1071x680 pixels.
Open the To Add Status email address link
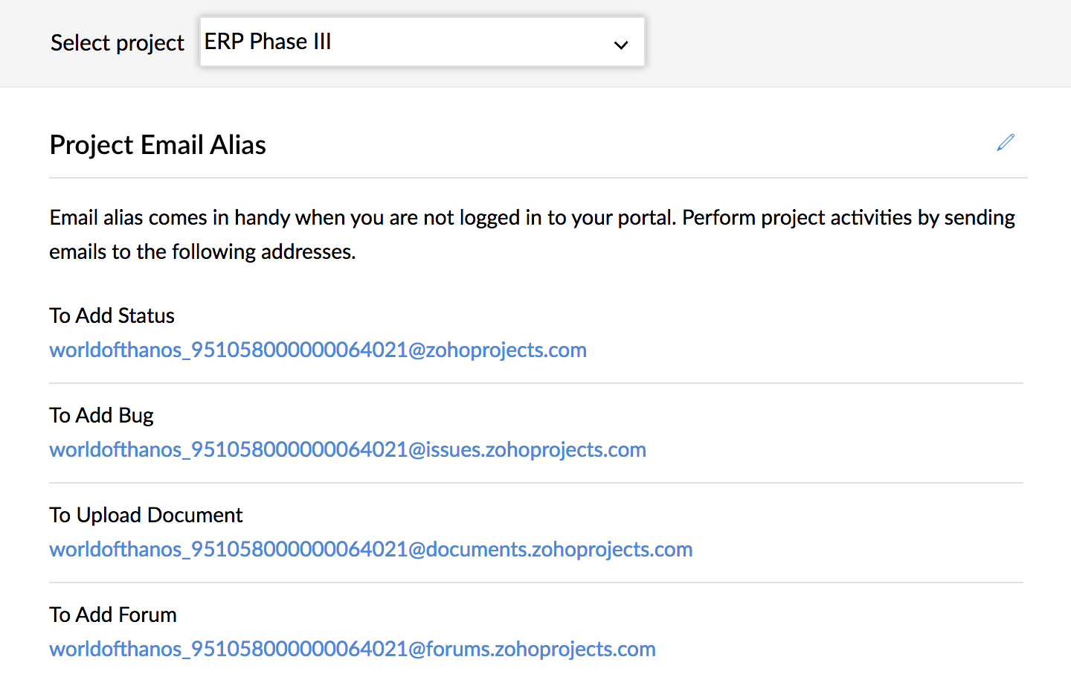tap(318, 350)
